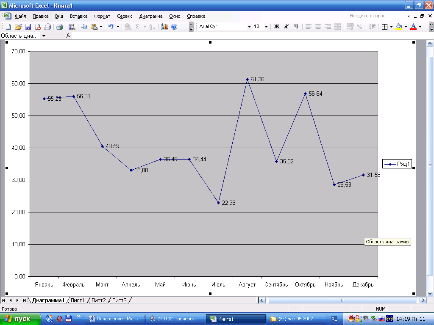This screenshot has height=325, width=434.
Task: Switch to Оглавление taskbar window
Action: pos(114,319)
